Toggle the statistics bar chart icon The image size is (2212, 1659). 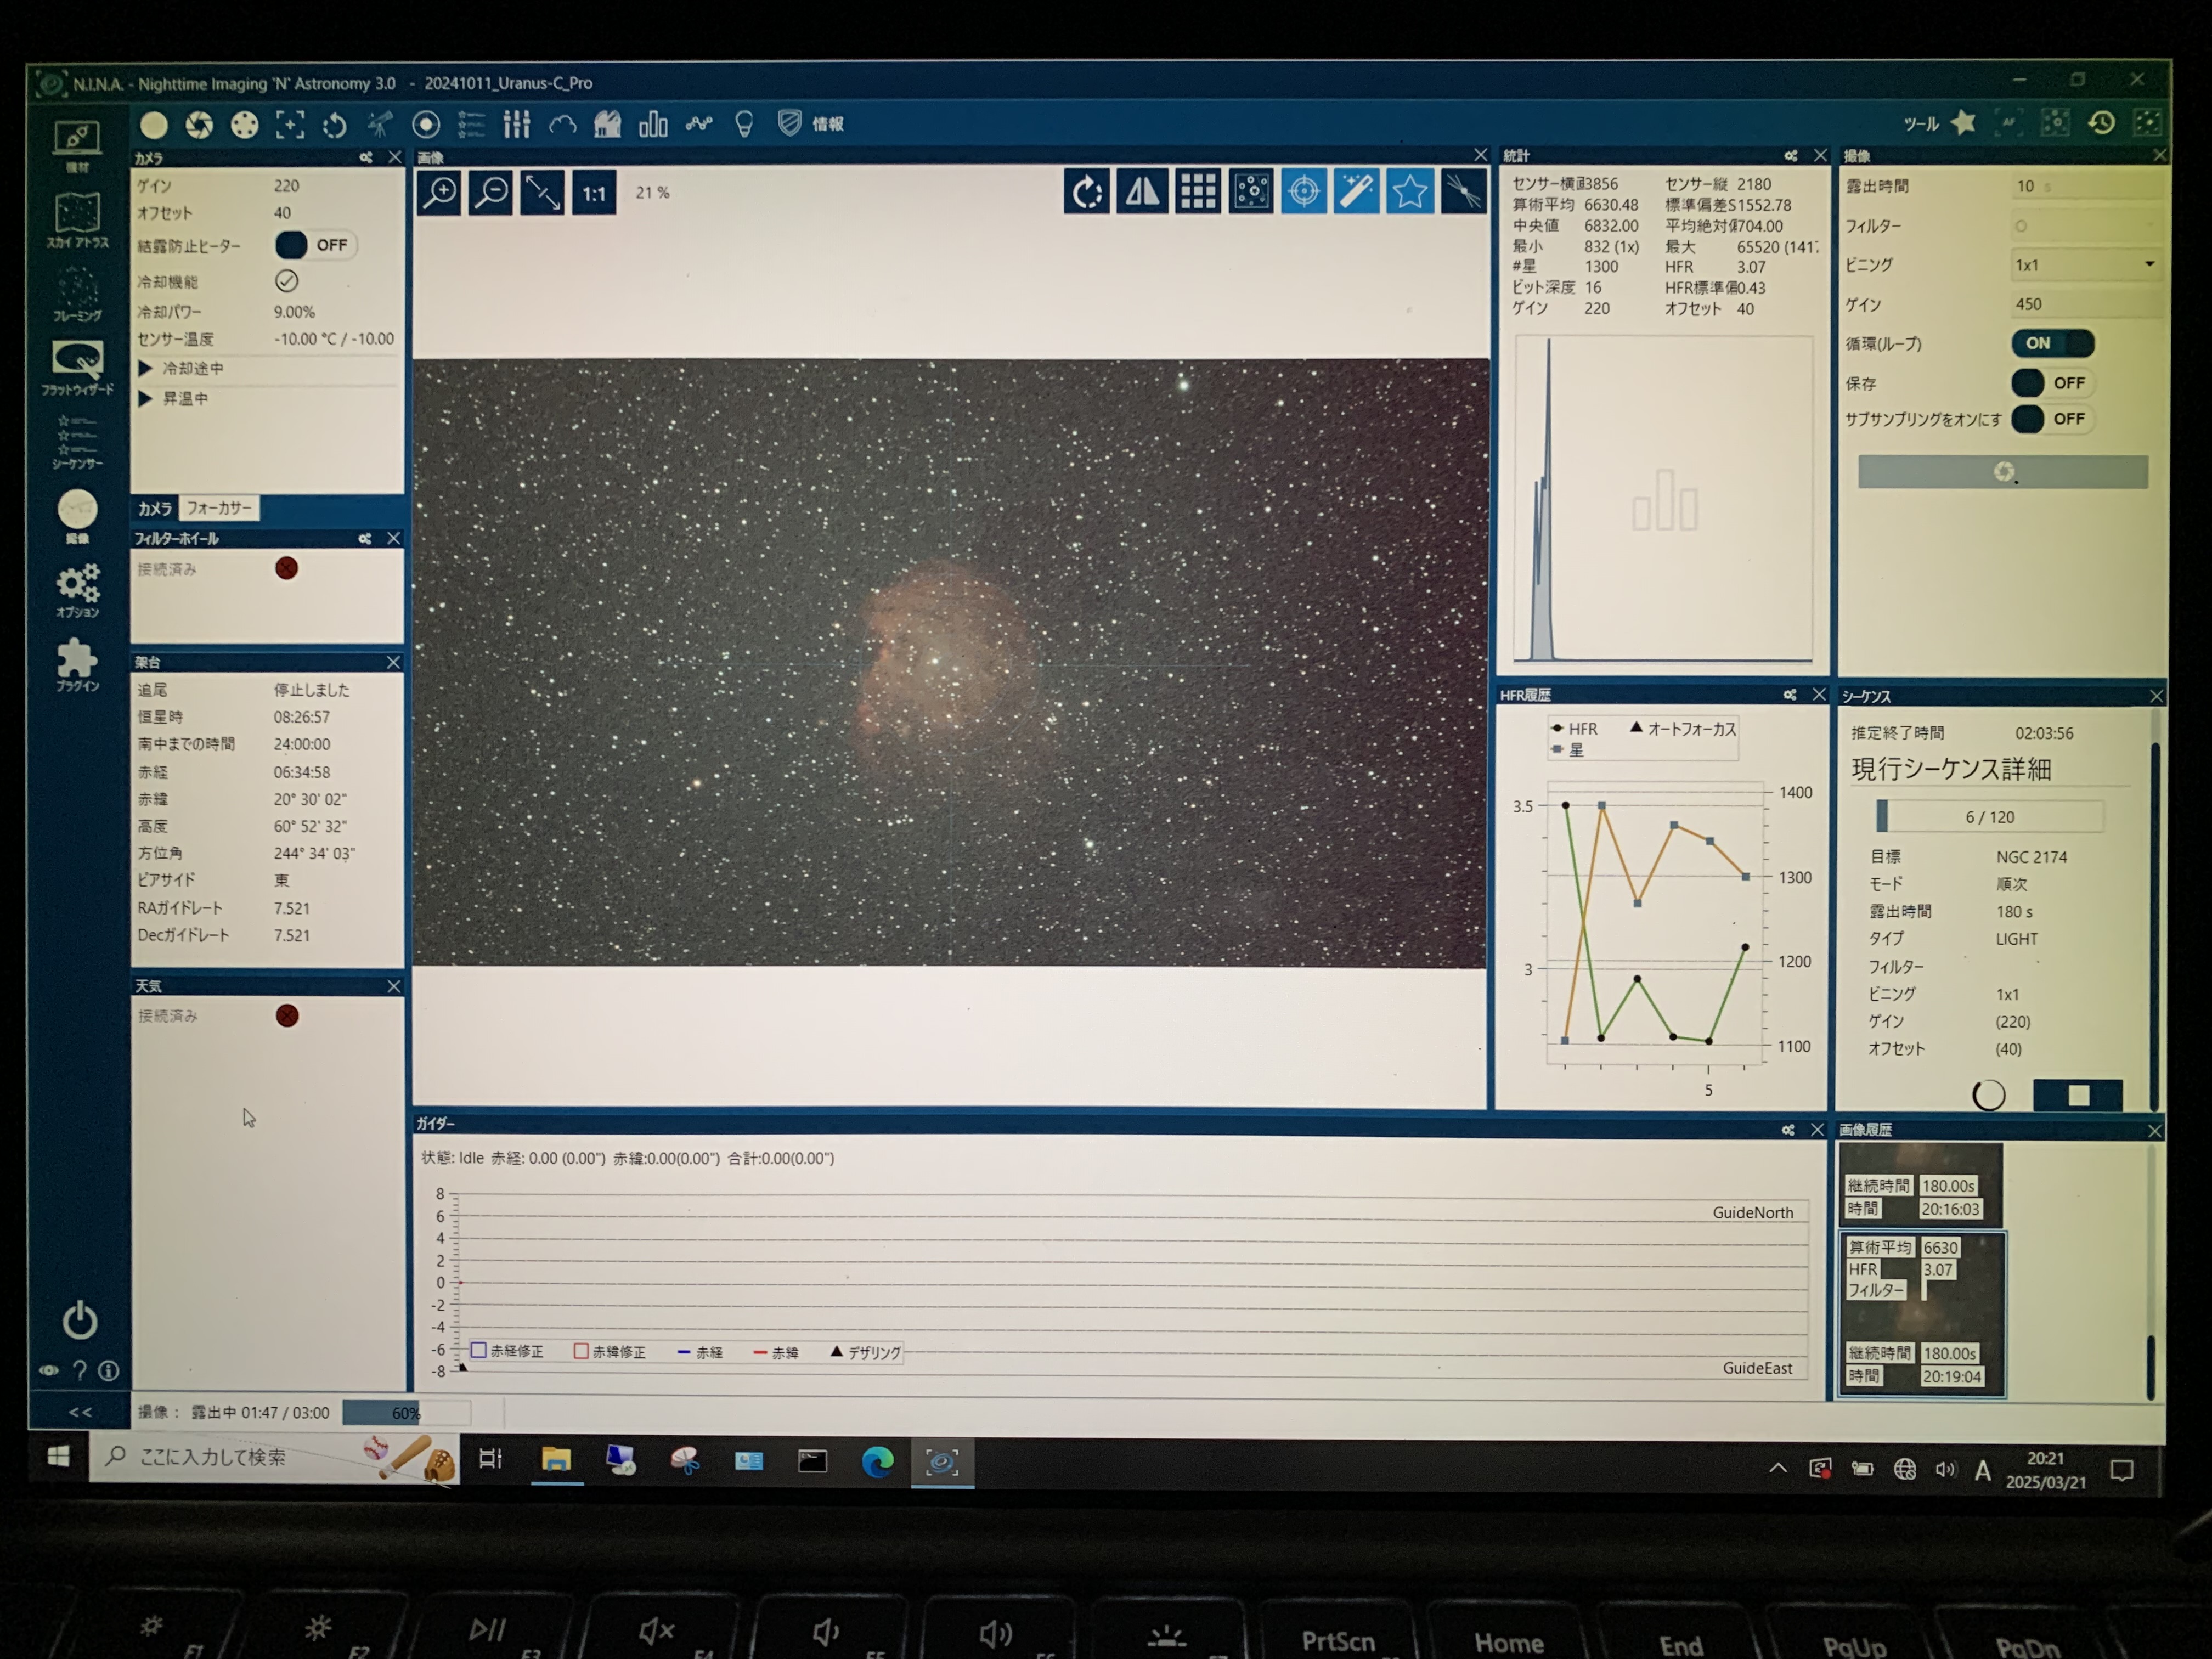(x=653, y=125)
